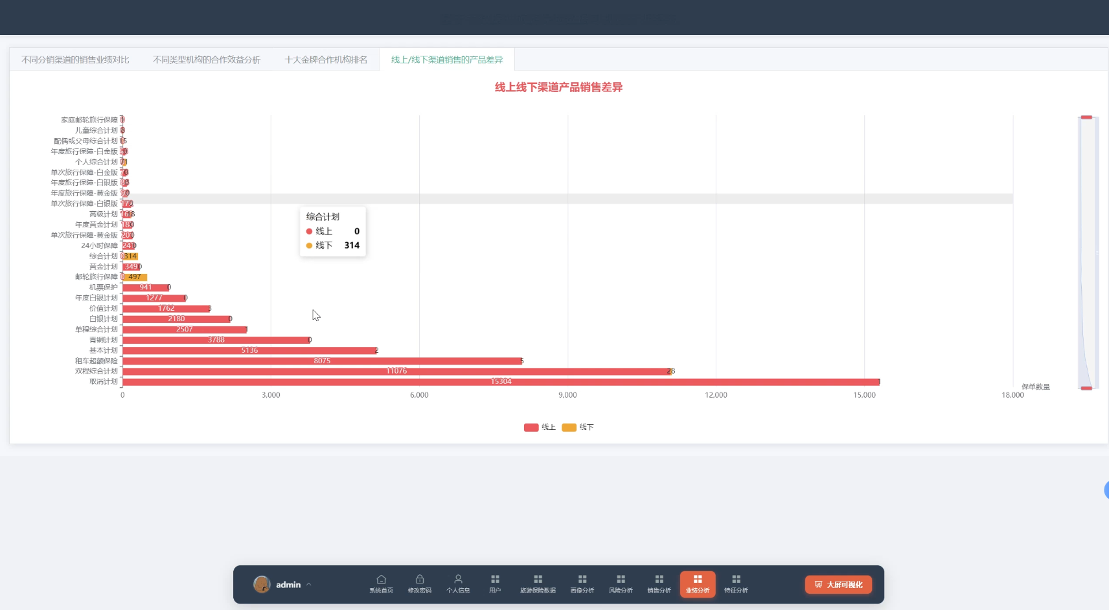The width and height of the screenshot is (1109, 610).
Task: Click the 24小时保障 axis label
Action: (100, 245)
